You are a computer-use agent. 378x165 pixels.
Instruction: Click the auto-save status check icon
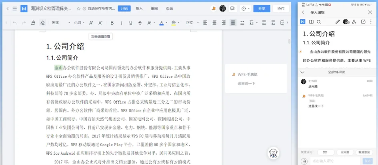click(84, 9)
